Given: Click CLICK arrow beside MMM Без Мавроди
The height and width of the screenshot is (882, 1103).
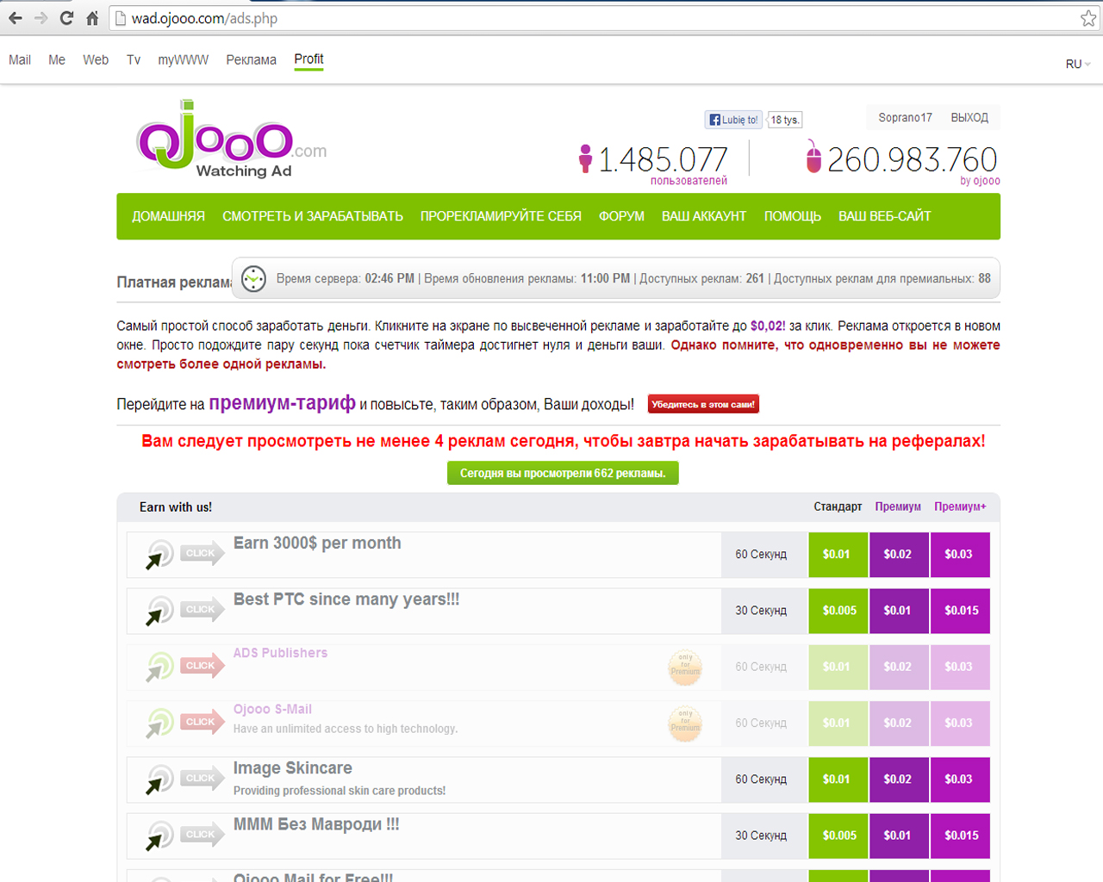Looking at the screenshot, I should [203, 834].
